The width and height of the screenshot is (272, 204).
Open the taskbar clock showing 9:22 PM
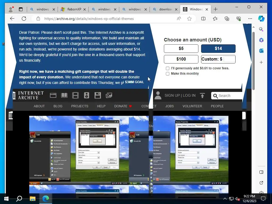[x=249, y=199]
